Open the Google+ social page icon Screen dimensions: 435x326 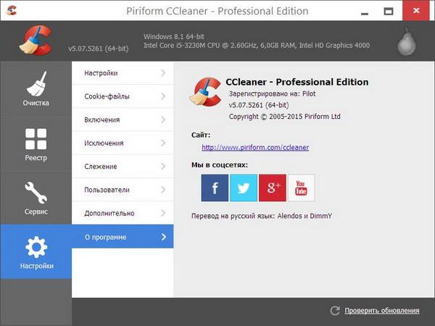pyautogui.click(x=273, y=188)
